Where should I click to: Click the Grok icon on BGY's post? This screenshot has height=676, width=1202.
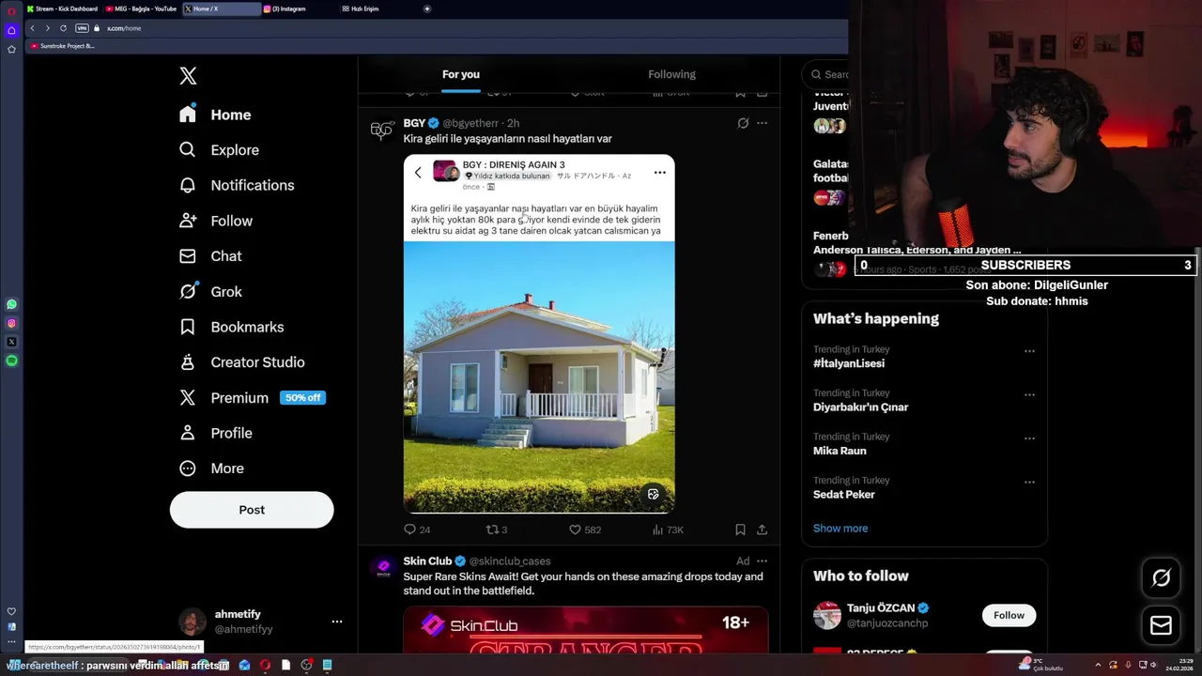743,123
